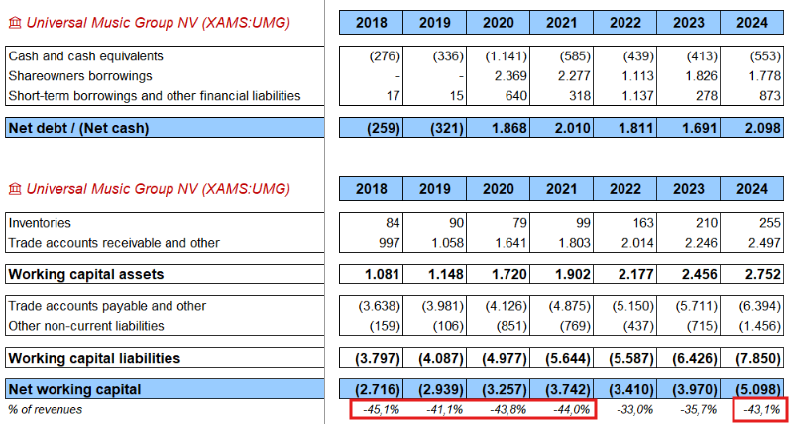Select the cash value (276) for 2018
This screenshot has width=789, height=424.
point(385,55)
